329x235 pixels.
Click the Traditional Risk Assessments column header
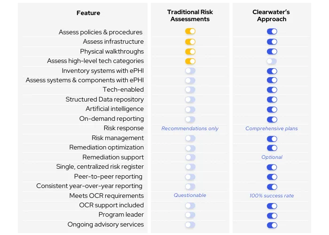pos(190,16)
